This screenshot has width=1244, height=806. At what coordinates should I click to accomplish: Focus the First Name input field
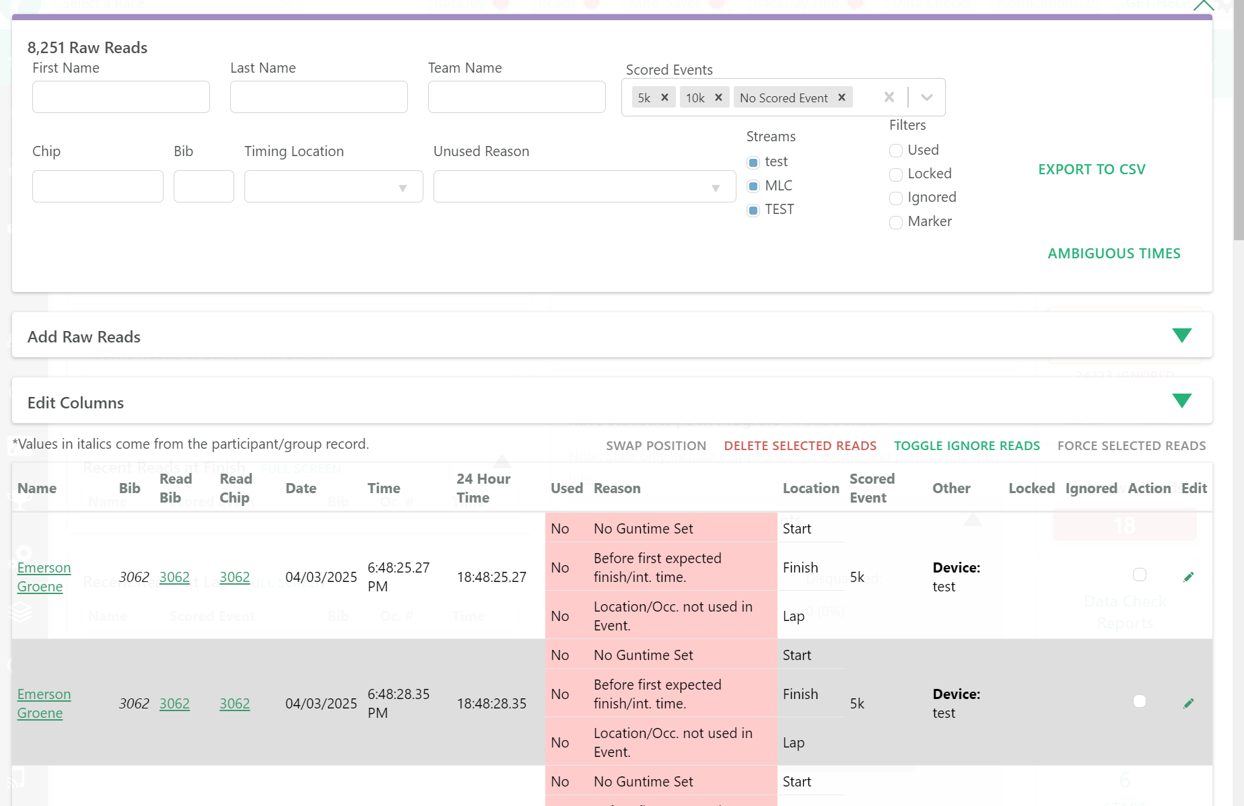coord(121,97)
